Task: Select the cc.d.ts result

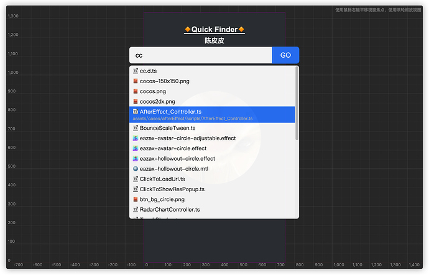Action: point(212,71)
